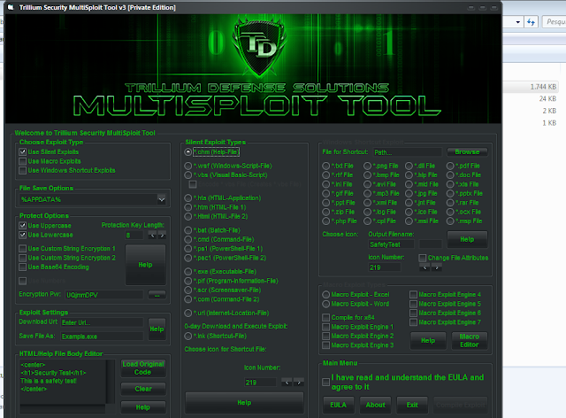The height and width of the screenshot is (418, 566).
Task: Increase Protection Key Length with the right arrow
Action: [x=162, y=236]
